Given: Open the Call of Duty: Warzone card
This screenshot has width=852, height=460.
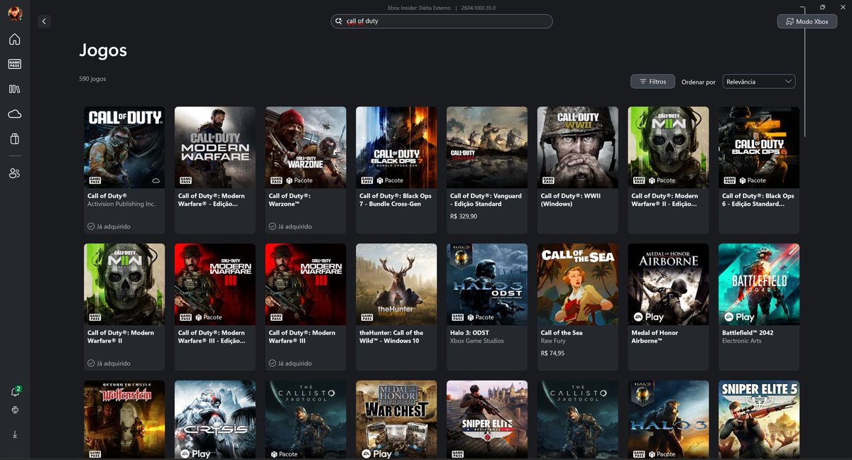Looking at the screenshot, I should tap(306, 170).
